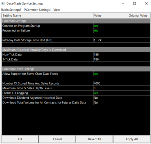151x144 pixels.
Task: Toggle Enable FIX Logging Yes value
Action: click(110, 93)
